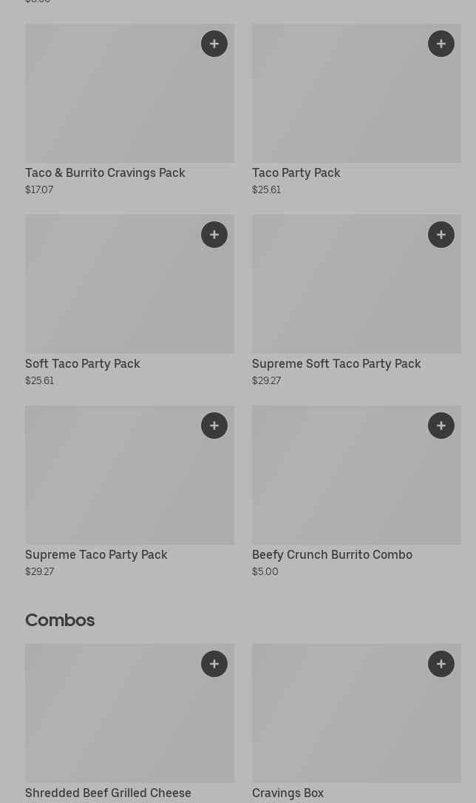Select Taco Party Pack title text
The image size is (476, 803).
click(296, 172)
